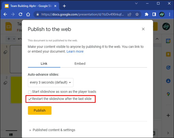Bookmark this page with the star icon

pos(137,14)
